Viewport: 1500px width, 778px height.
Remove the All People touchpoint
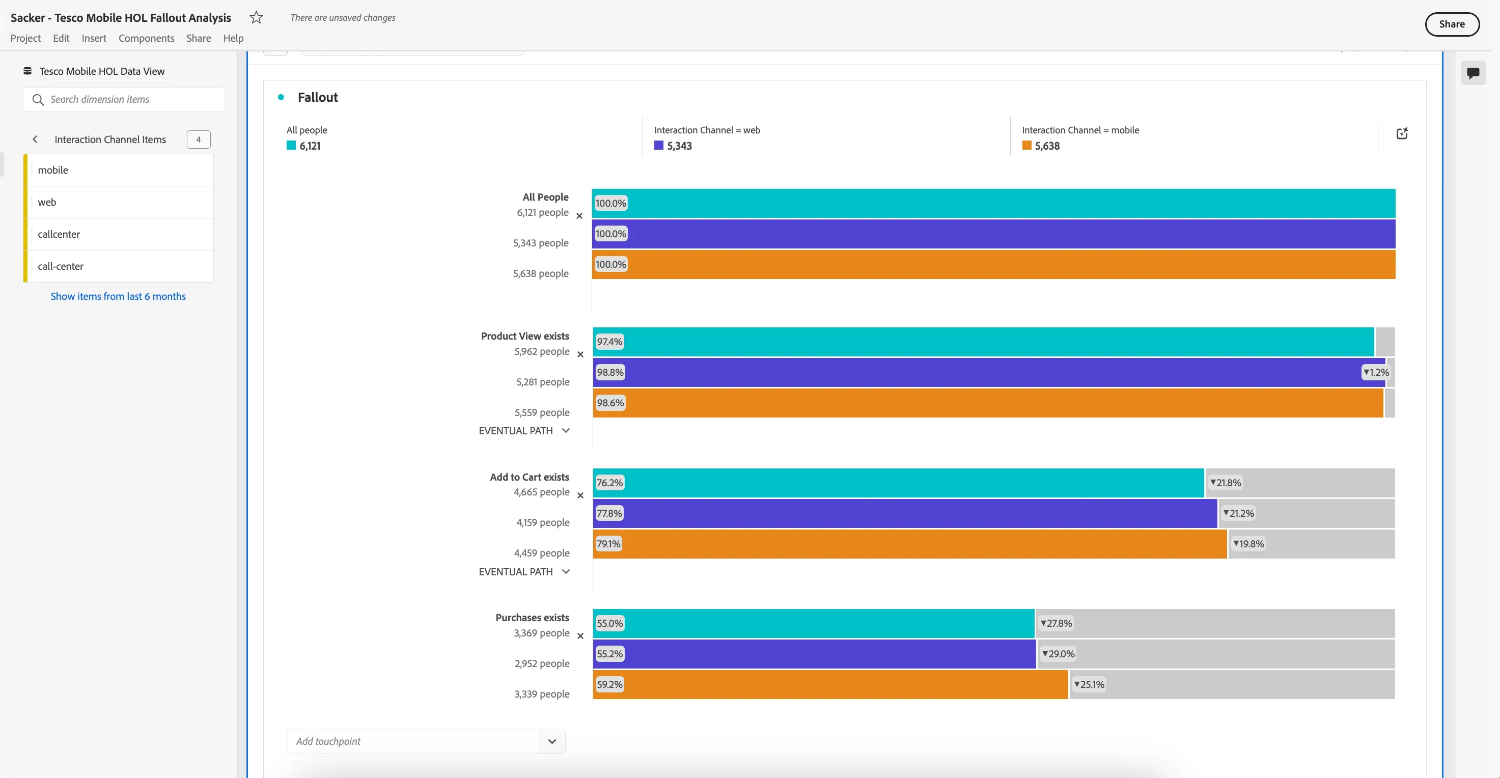pyautogui.click(x=579, y=216)
